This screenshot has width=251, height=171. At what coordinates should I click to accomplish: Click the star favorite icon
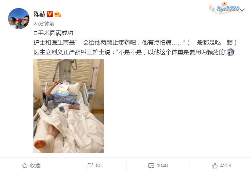coord(25,165)
